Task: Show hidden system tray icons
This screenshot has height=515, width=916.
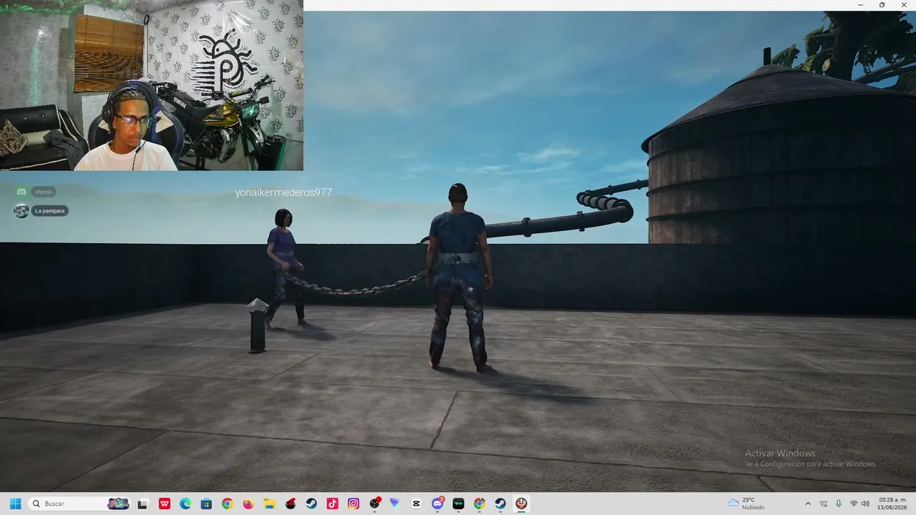Action: point(808,504)
